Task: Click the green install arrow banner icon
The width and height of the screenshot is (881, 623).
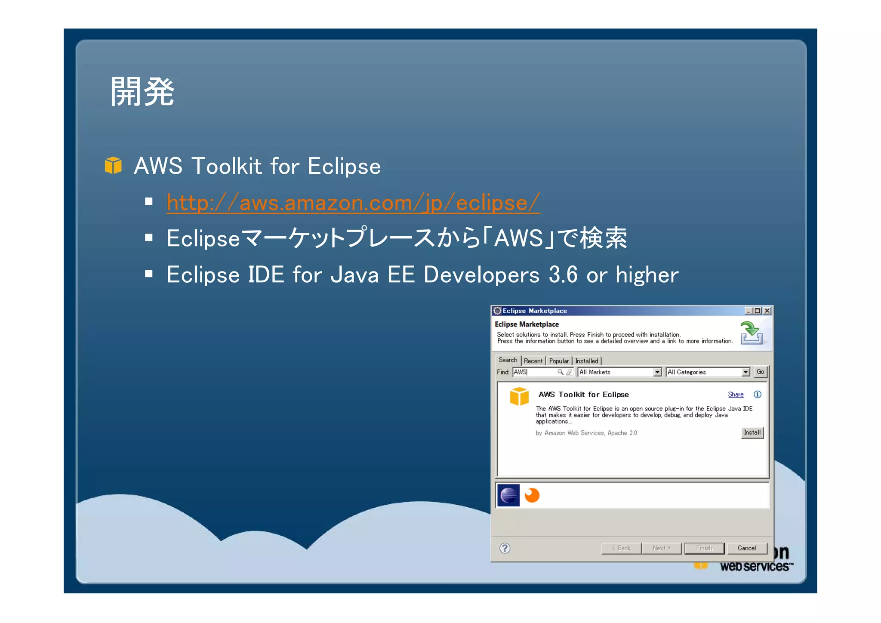Action: 751,333
